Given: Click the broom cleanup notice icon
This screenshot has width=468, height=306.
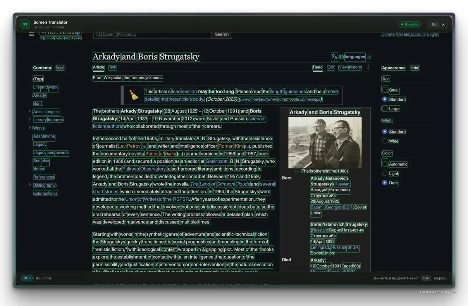Looking at the screenshot, I should [x=134, y=95].
